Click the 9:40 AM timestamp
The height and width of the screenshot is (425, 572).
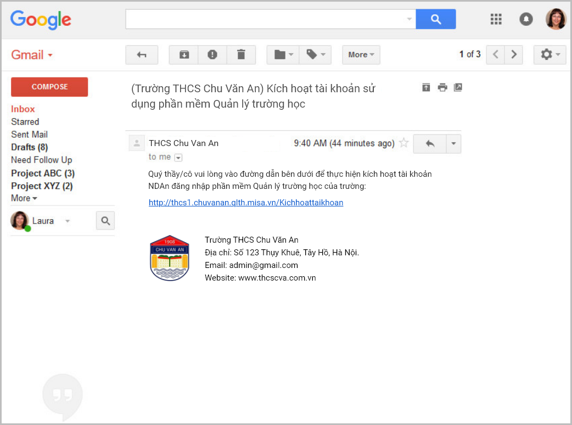point(344,143)
